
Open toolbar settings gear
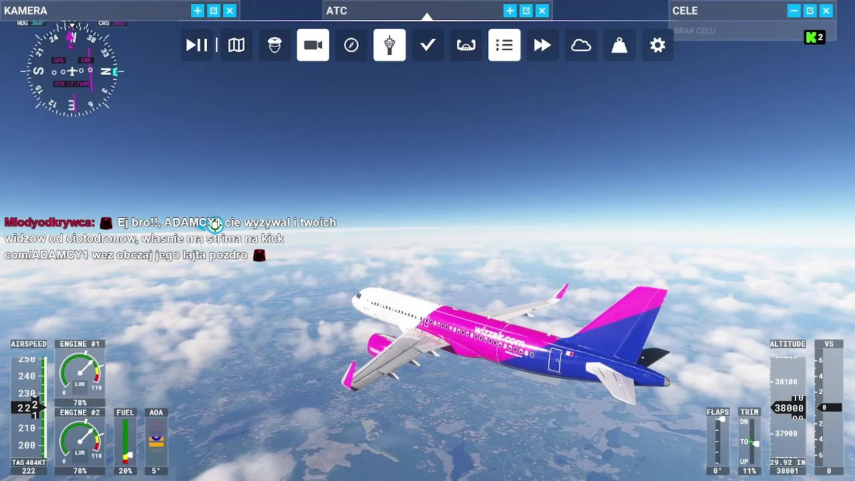pos(658,45)
